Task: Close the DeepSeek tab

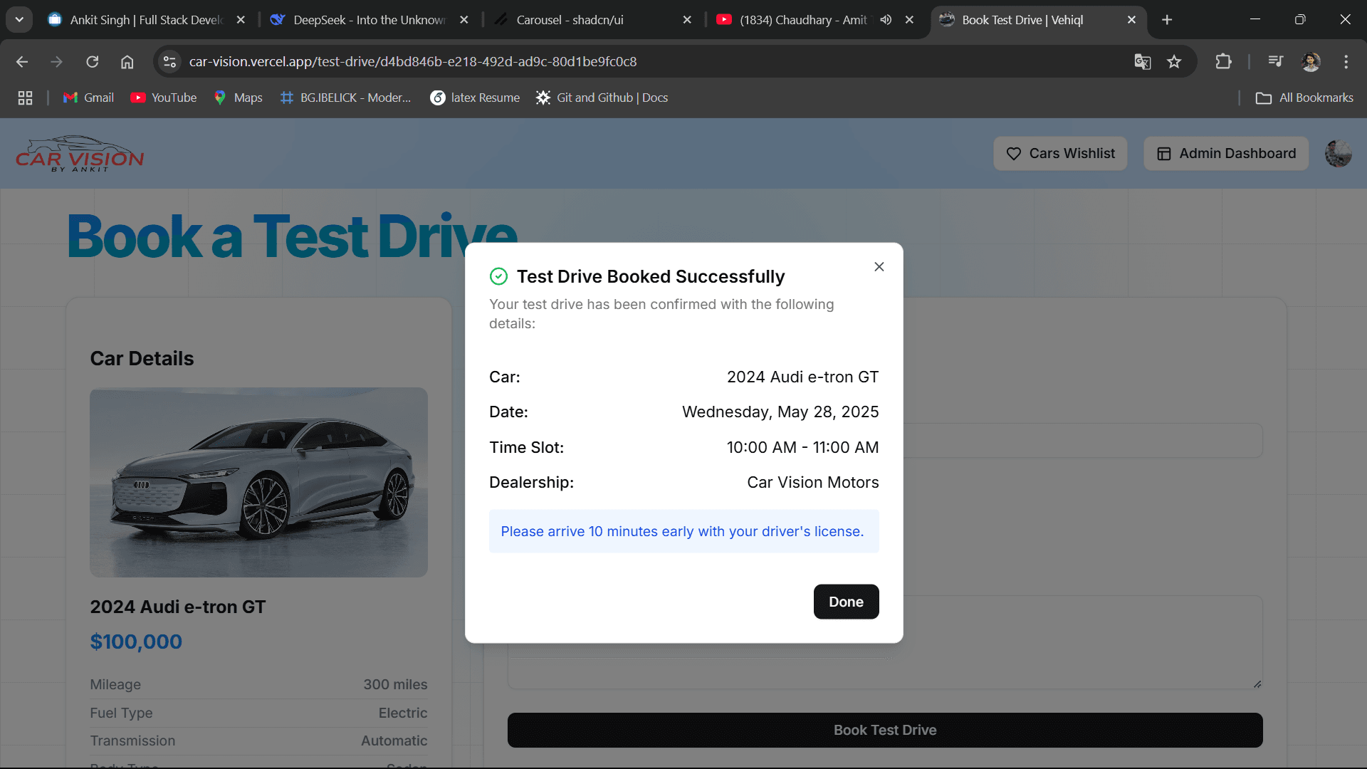Action: coord(464,20)
